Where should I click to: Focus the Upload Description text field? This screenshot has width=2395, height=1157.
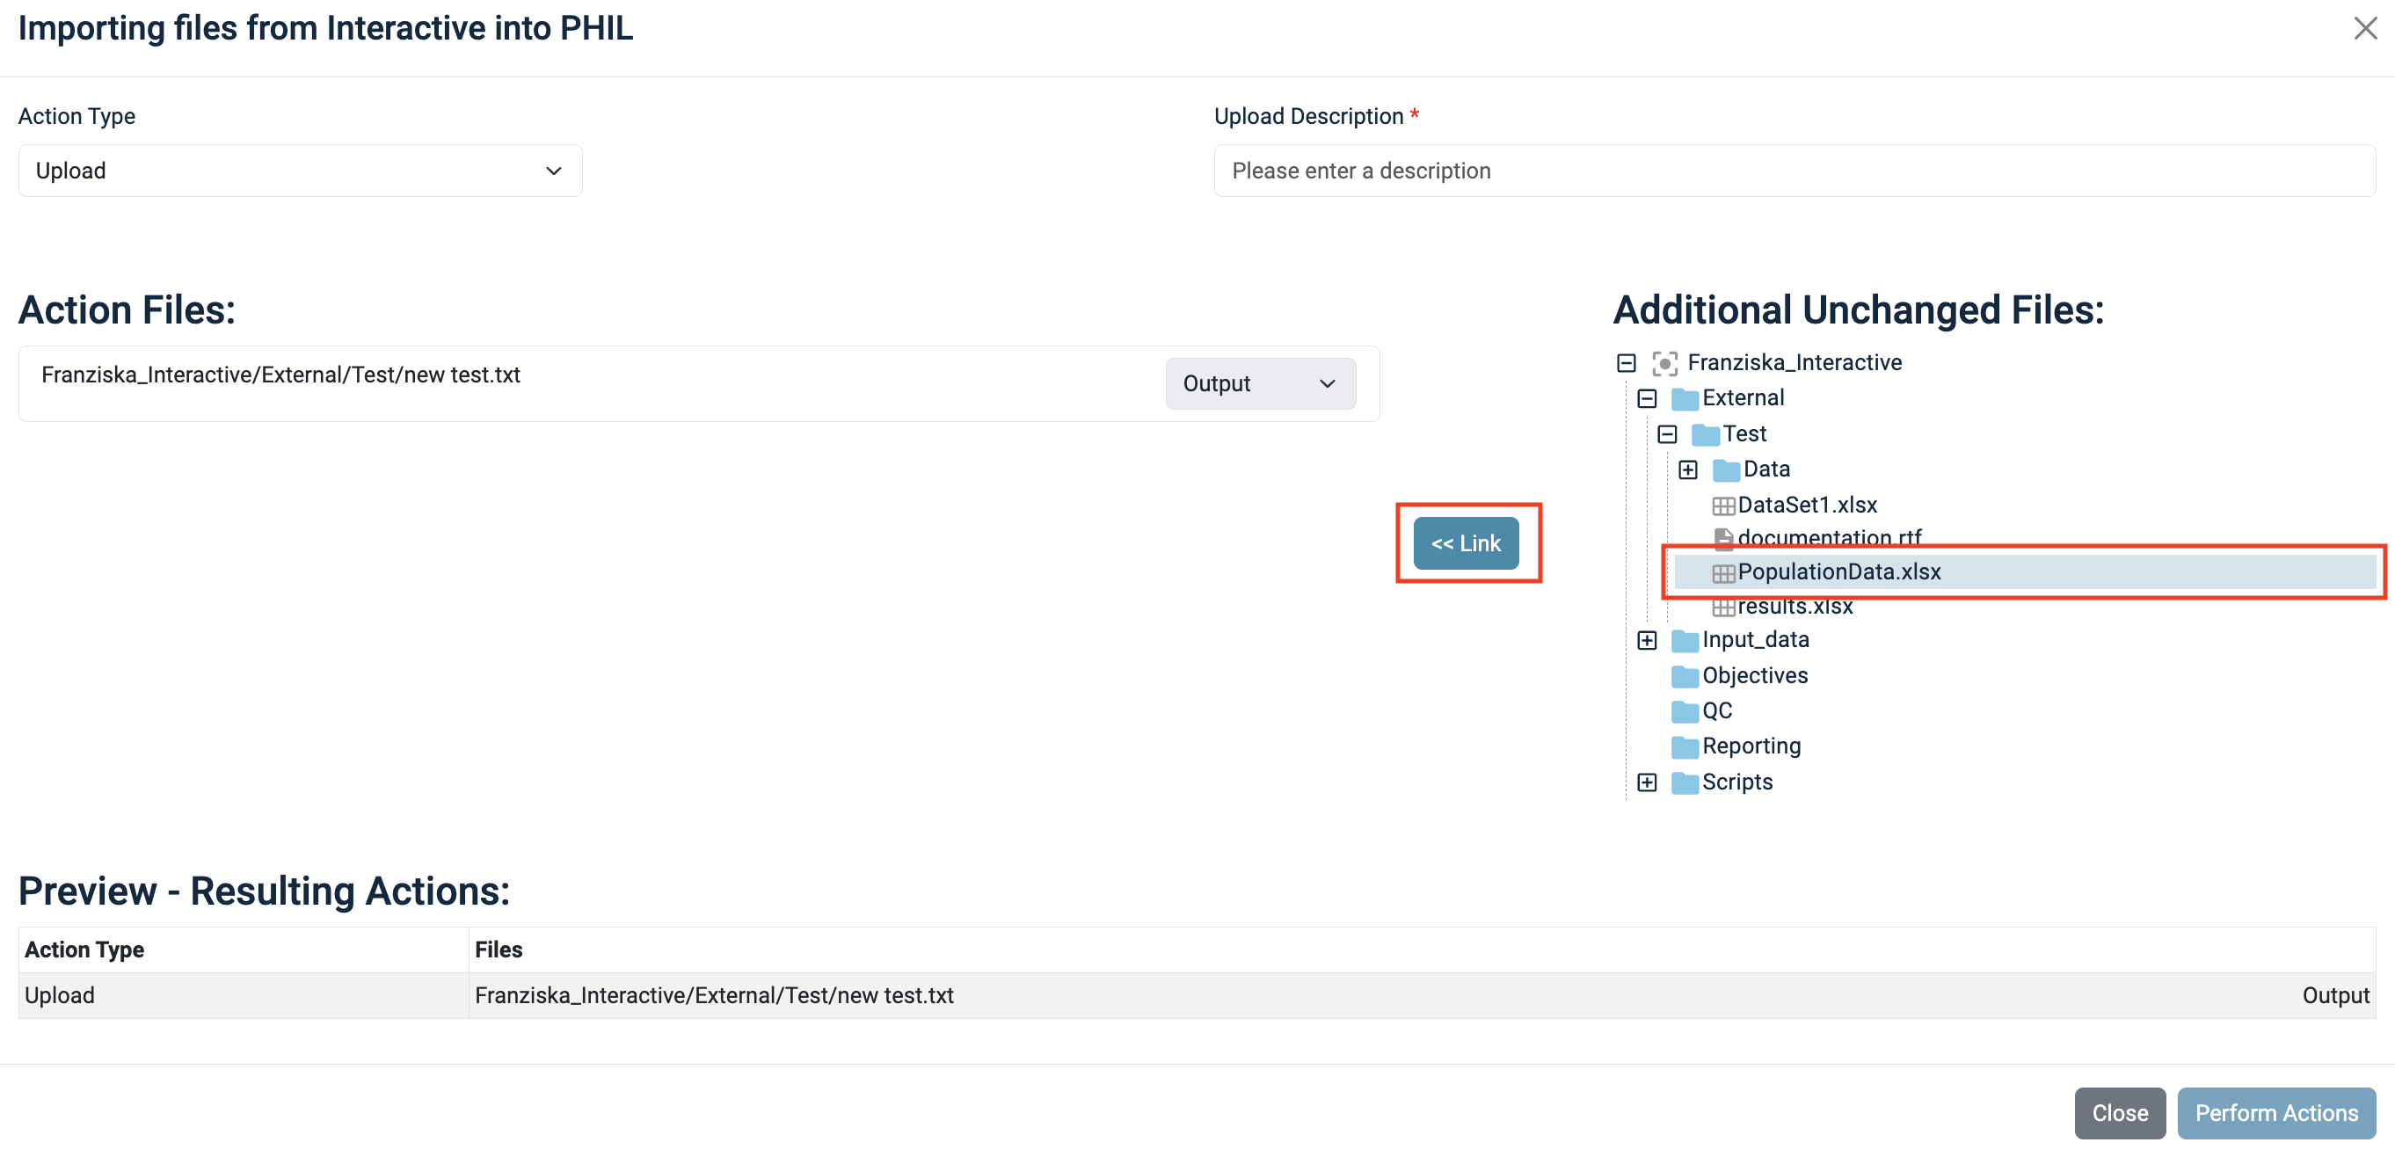click(x=1794, y=171)
